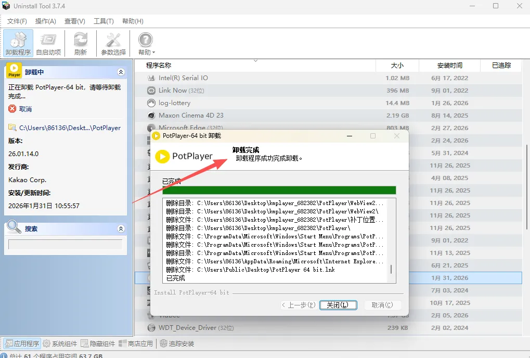
Task: Click the 1月 31, 2026 date in the selected row
Action: click(x=449, y=278)
